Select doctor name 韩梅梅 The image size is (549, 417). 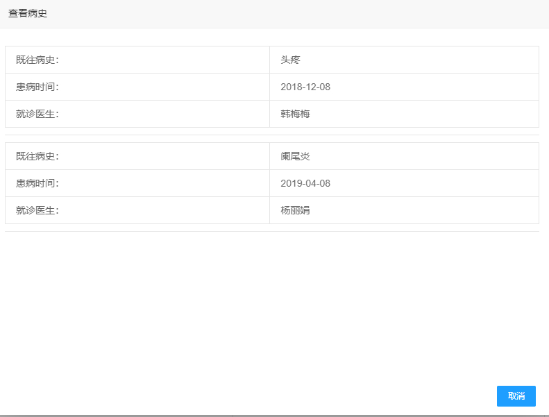point(295,114)
